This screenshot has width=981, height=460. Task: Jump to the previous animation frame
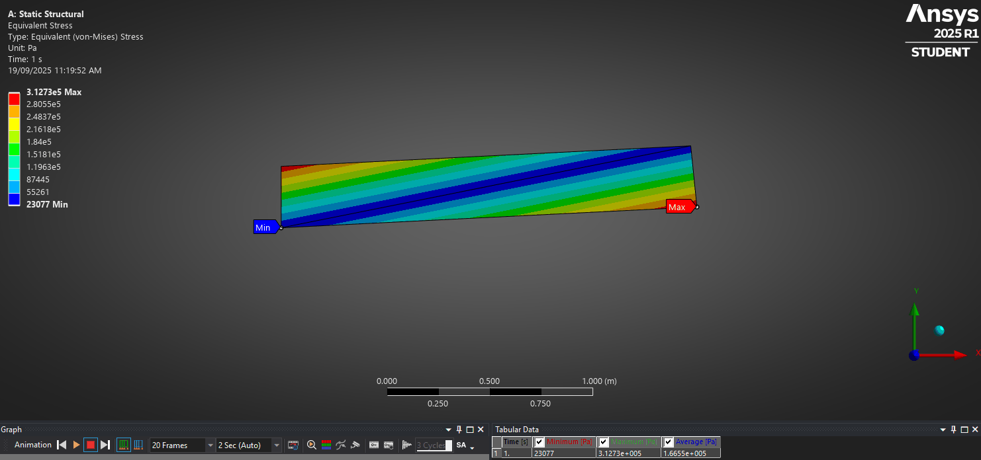pos(62,445)
